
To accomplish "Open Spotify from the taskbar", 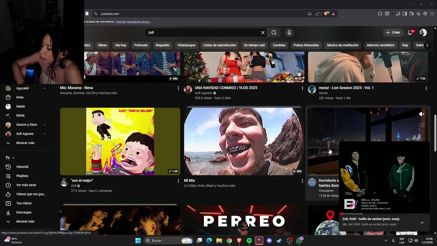I will click(249, 241).
